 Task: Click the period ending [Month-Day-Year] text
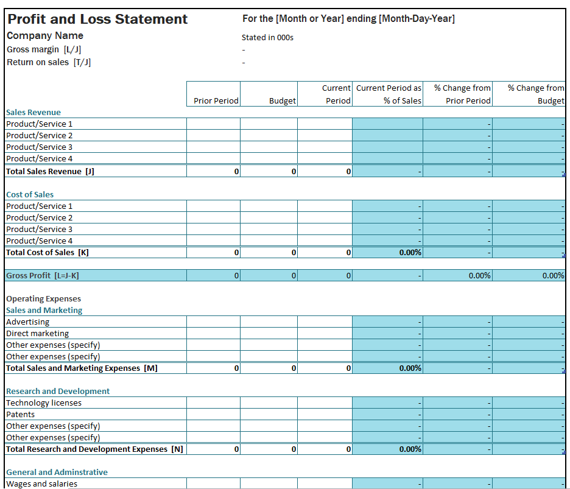[x=348, y=18]
